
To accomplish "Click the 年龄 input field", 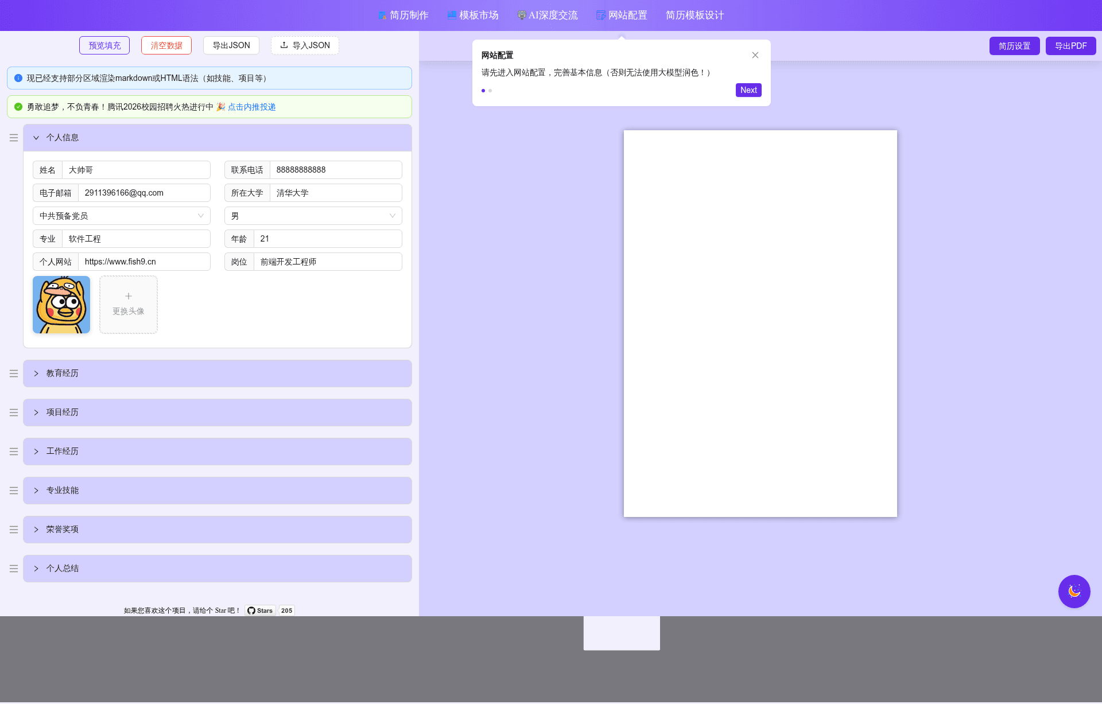I will pos(328,239).
